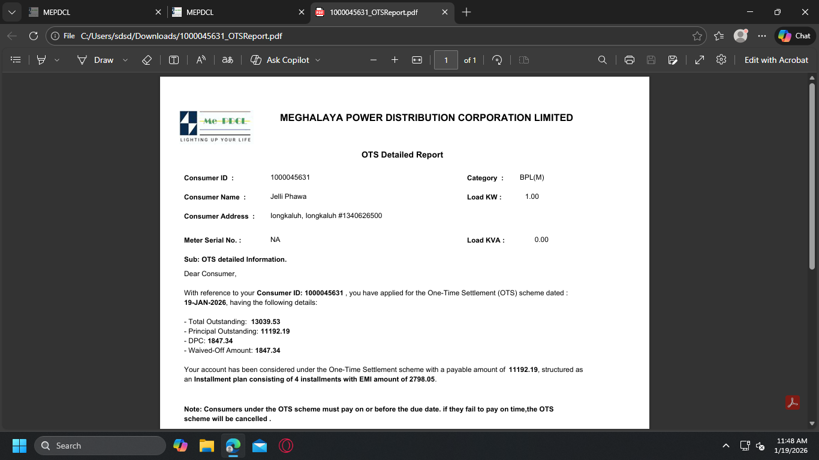Viewport: 819px width, 460px height.
Task: Click the OTS Detailed Report heading
Action: tap(402, 155)
